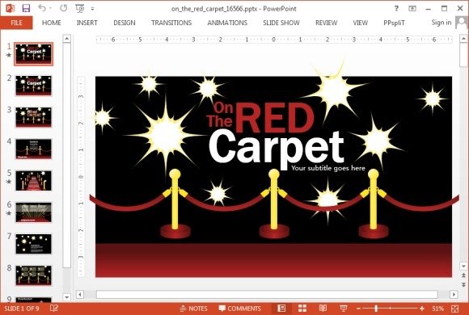Toggle the NOTES pane
Image resolution: width=469 pixels, height=315 pixels.
tap(193, 309)
